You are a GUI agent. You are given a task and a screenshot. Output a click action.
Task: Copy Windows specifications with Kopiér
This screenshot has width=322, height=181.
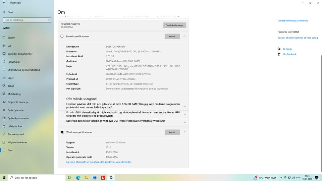pos(172,132)
